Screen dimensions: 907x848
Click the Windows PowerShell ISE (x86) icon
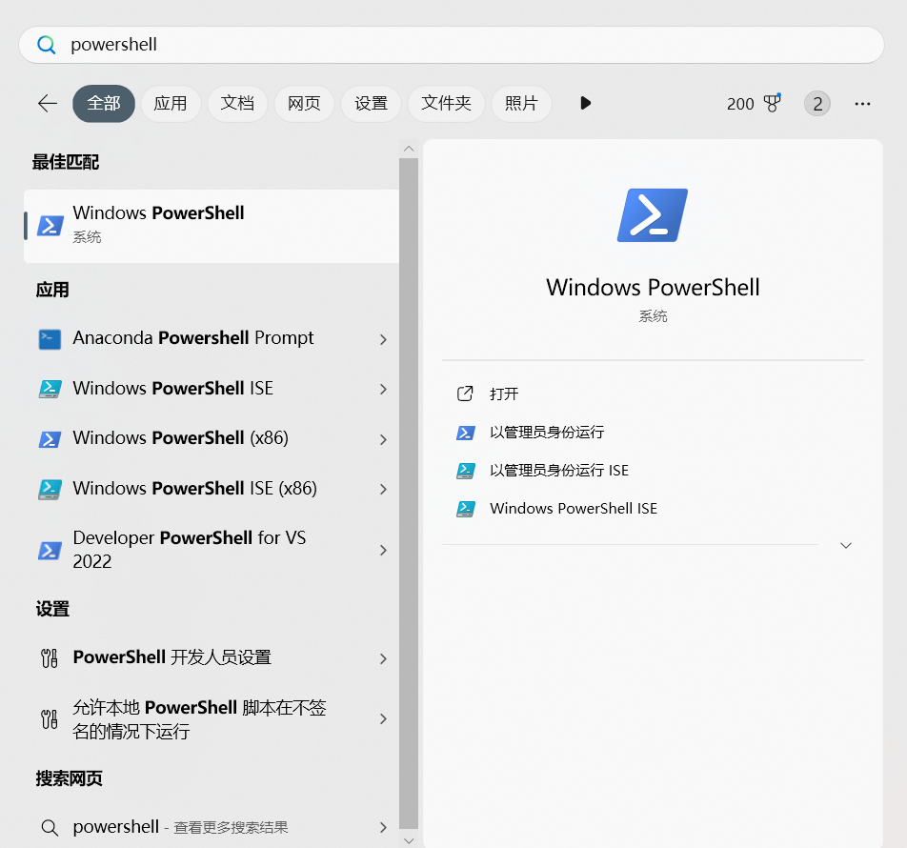[x=50, y=490]
